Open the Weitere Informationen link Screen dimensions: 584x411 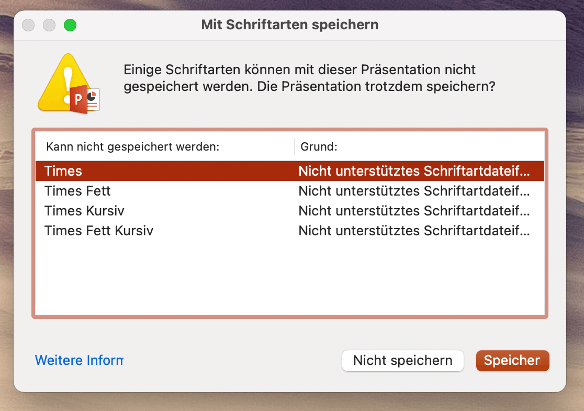(79, 360)
